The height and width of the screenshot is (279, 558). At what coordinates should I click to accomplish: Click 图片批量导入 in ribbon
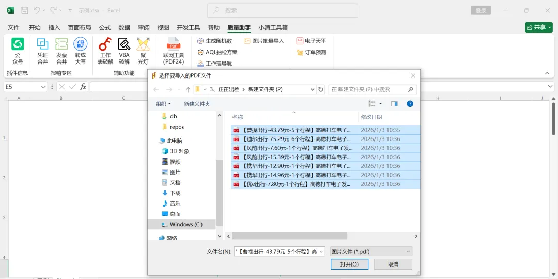[x=263, y=41]
